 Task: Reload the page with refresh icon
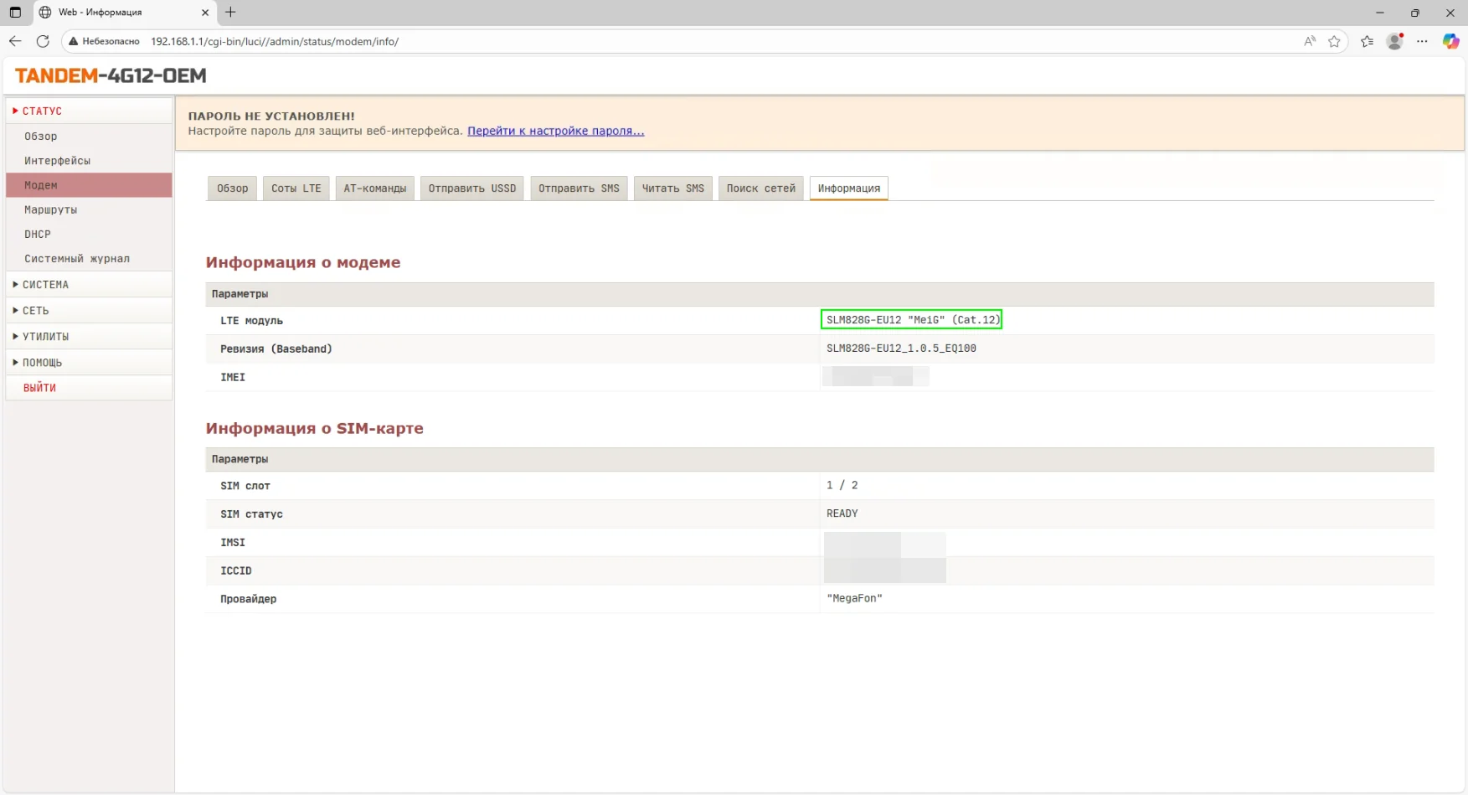[43, 41]
